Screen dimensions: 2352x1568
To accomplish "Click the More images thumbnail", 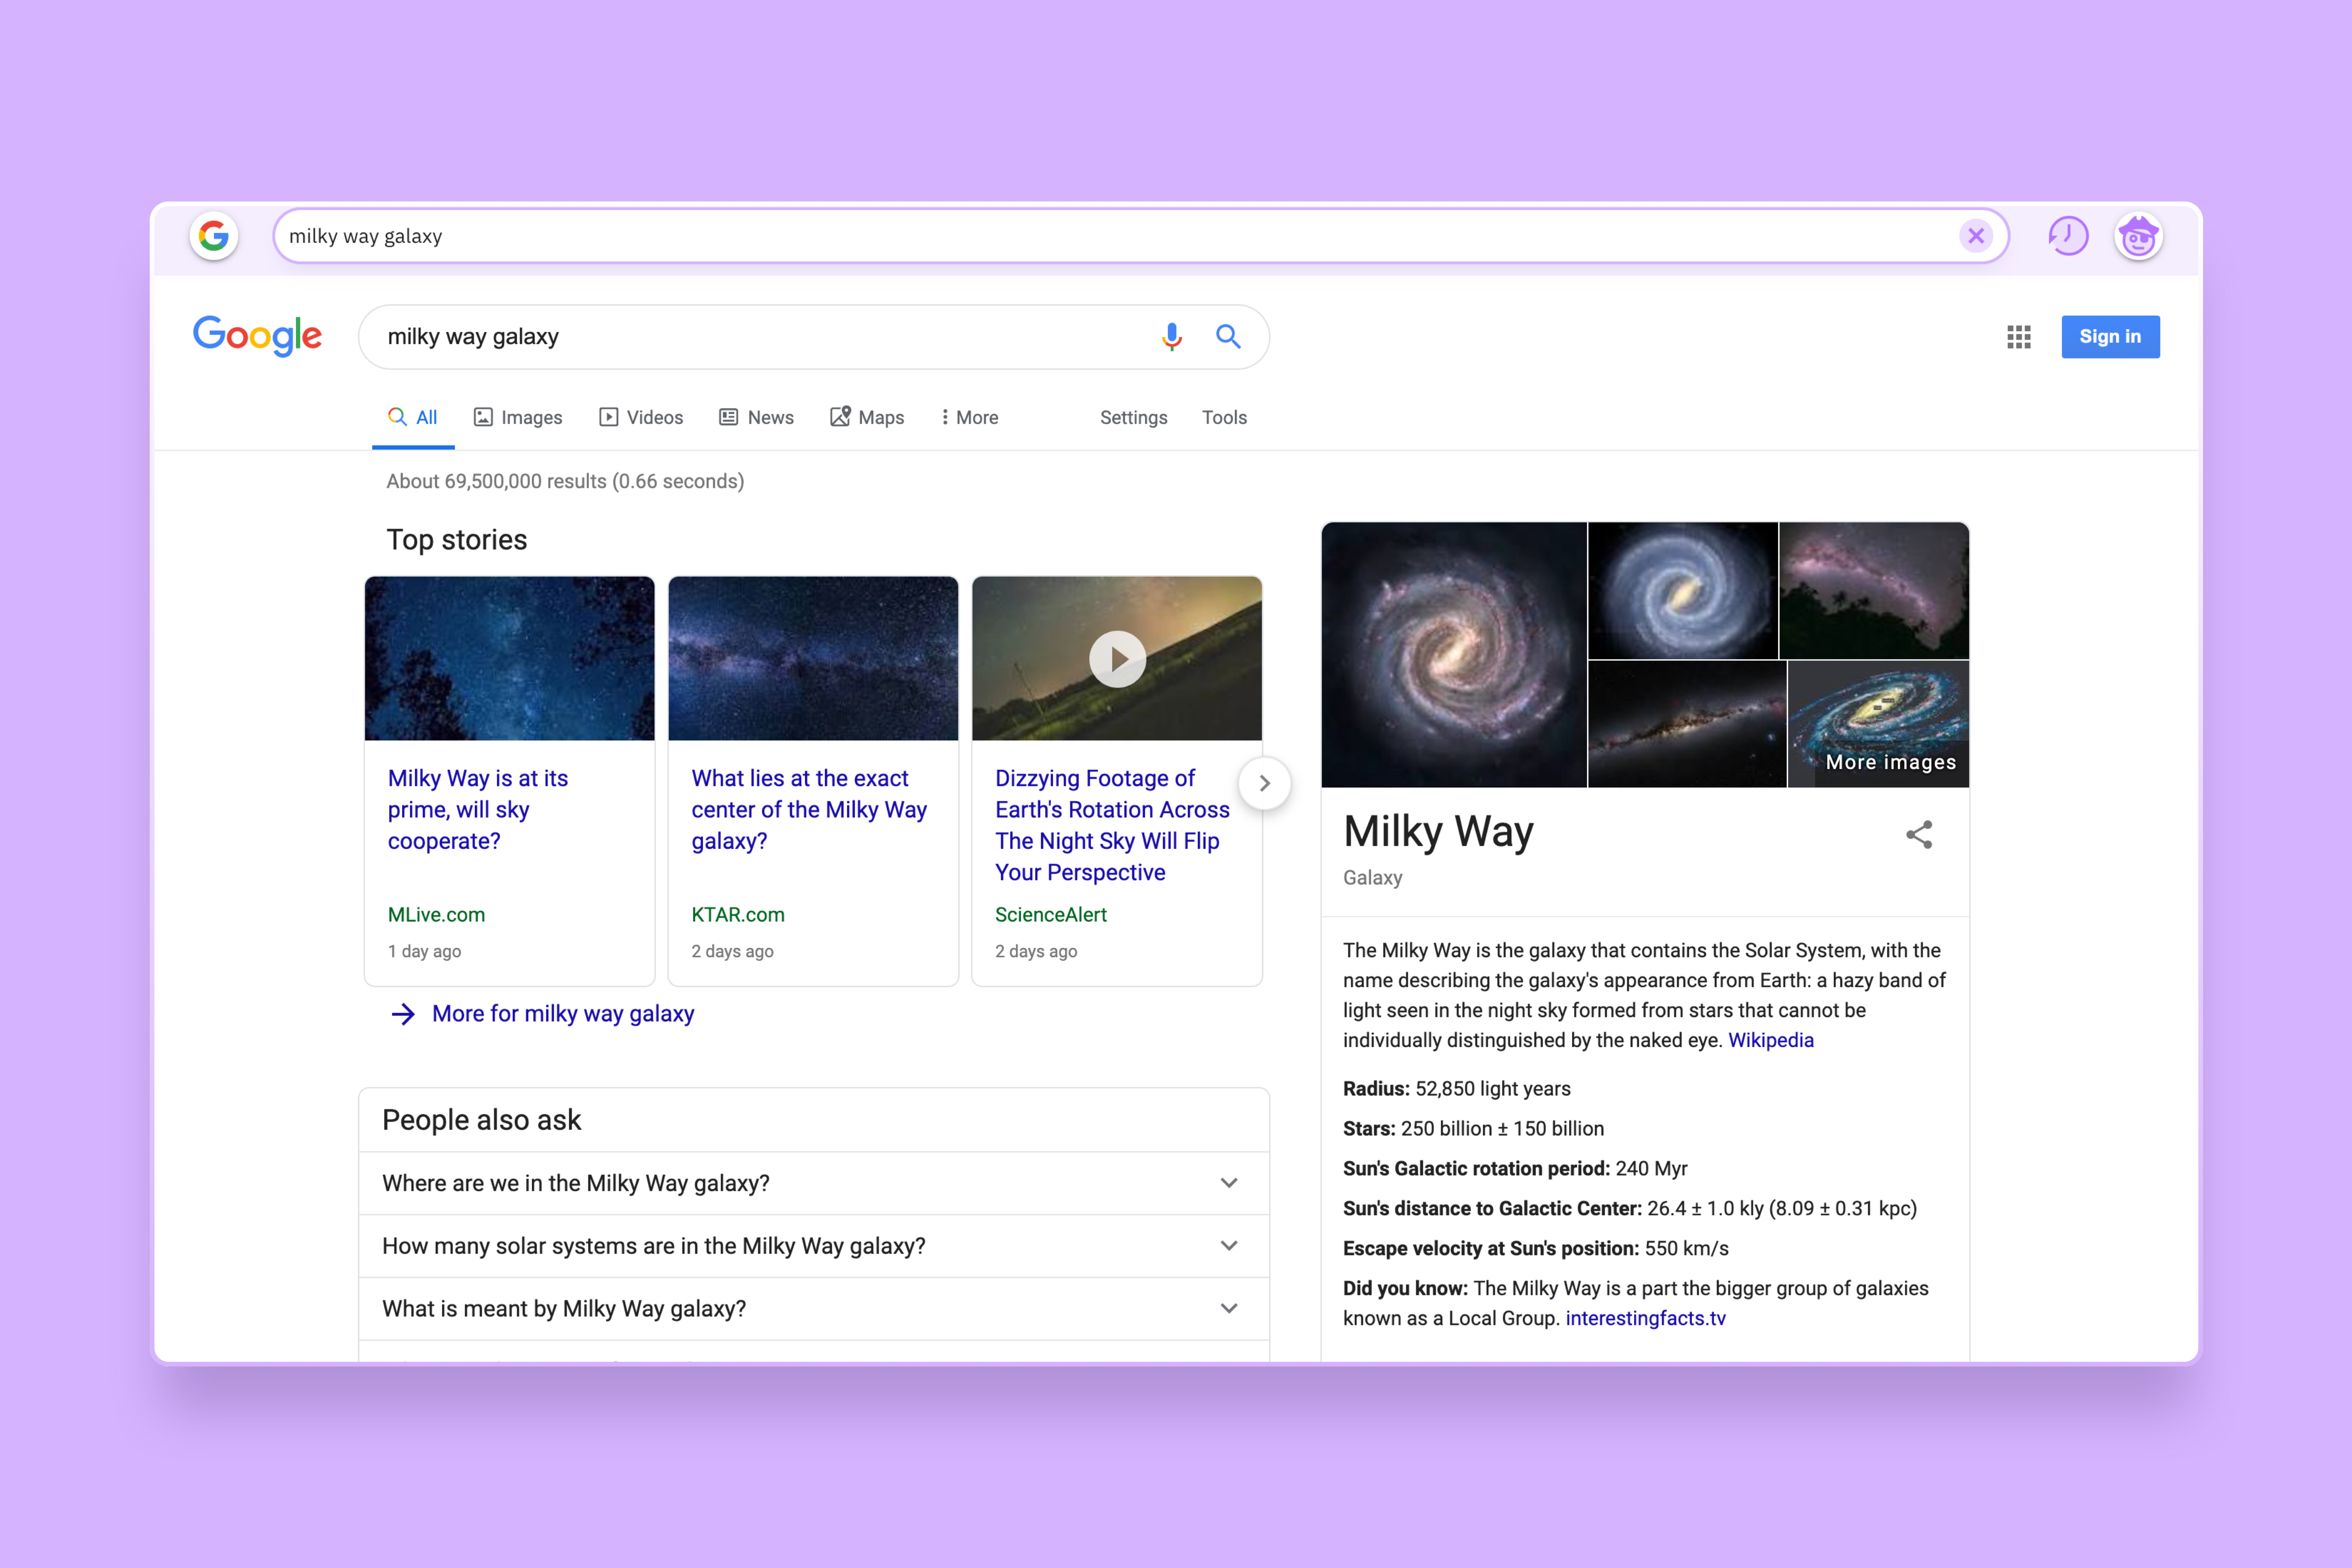I will coord(1878,725).
